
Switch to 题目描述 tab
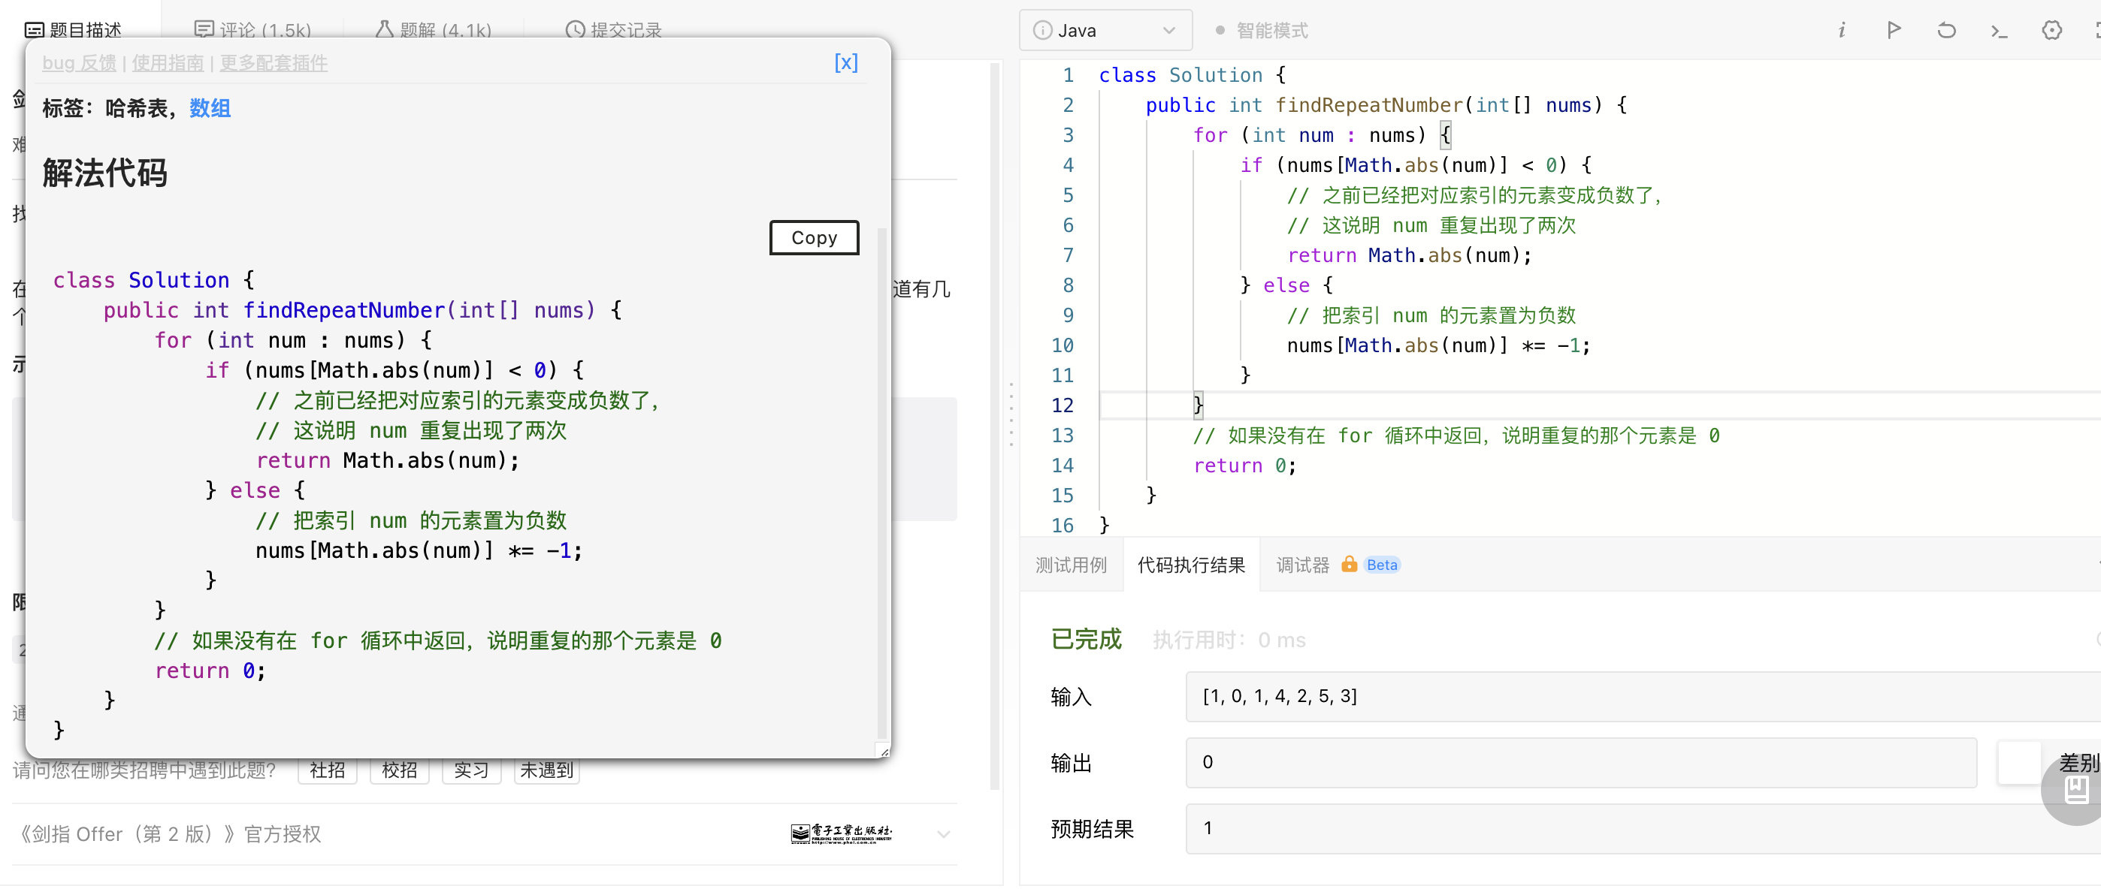pyautogui.click(x=74, y=30)
